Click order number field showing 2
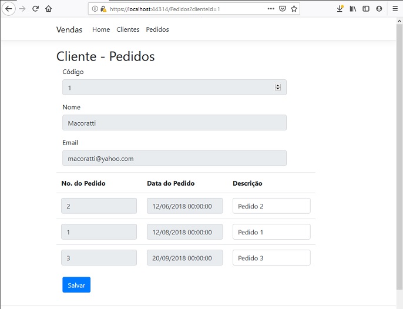403x309 pixels. [99, 206]
